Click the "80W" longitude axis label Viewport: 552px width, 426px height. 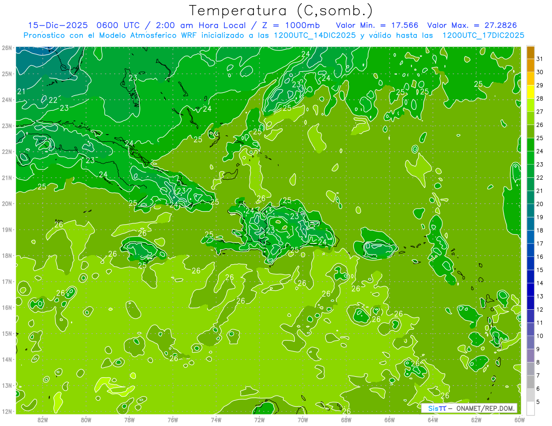86,420
